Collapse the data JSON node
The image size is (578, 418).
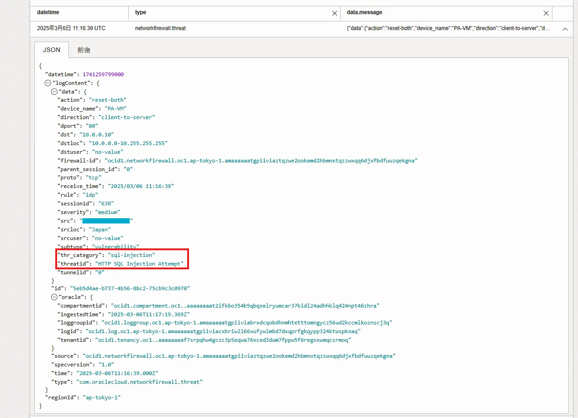tap(54, 91)
